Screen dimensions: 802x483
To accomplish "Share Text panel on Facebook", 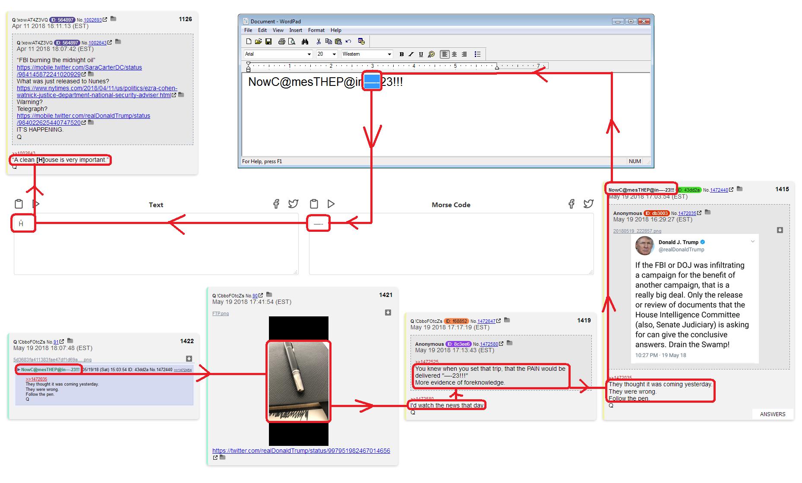I will tap(276, 204).
